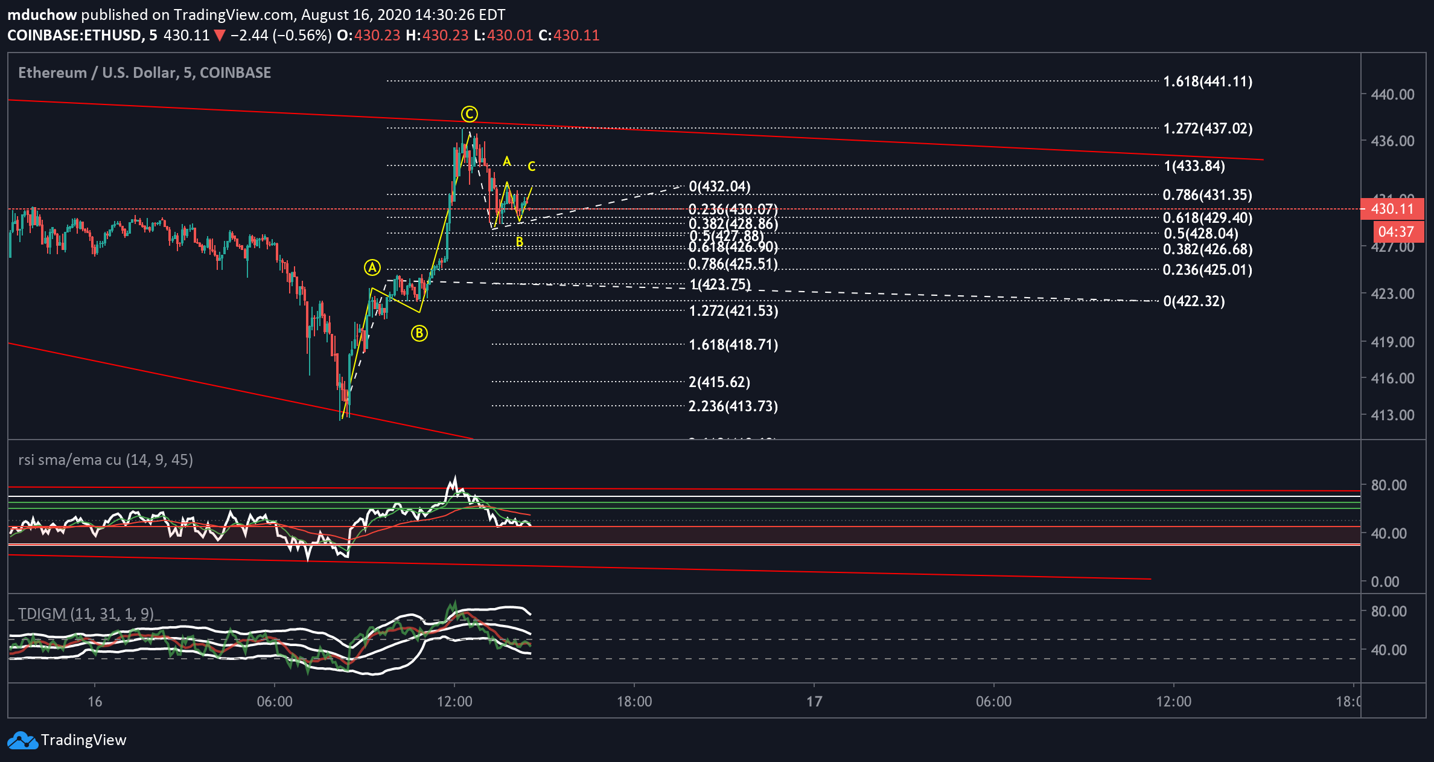Screen dimensions: 1434x762
Task: Click the 06:00 time axis label on Aug 16
Action: 275,702
